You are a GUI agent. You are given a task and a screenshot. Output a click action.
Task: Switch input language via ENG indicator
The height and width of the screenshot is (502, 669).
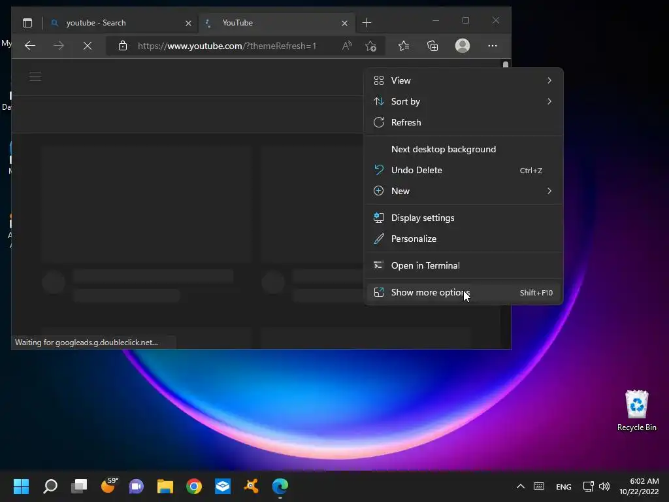coord(564,486)
